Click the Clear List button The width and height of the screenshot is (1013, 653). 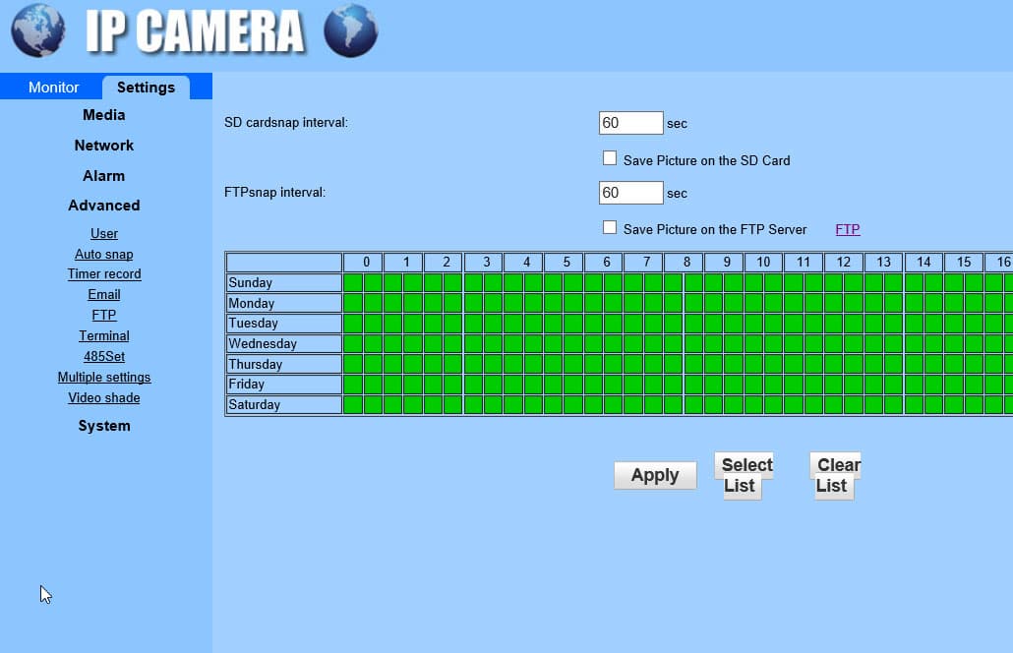pyautogui.click(x=835, y=475)
